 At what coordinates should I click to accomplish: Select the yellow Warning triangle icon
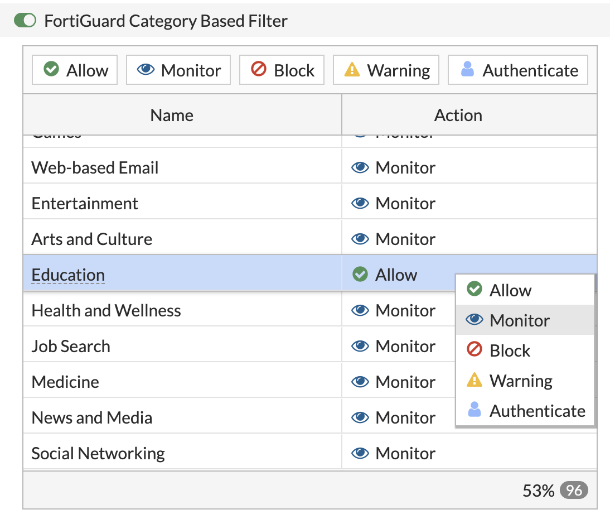pos(351,69)
